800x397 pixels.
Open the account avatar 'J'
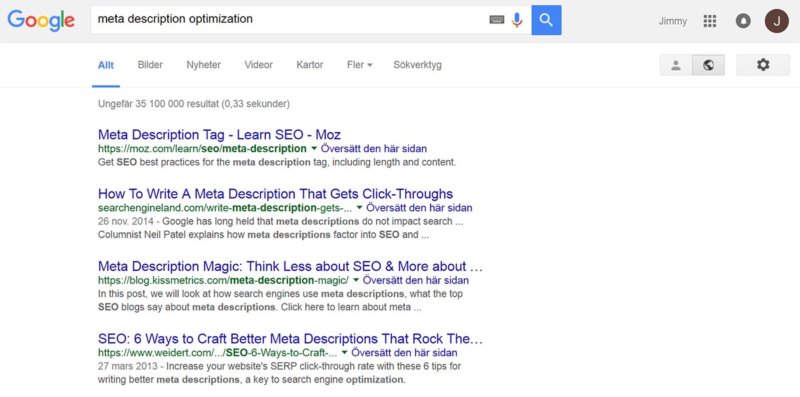776,21
